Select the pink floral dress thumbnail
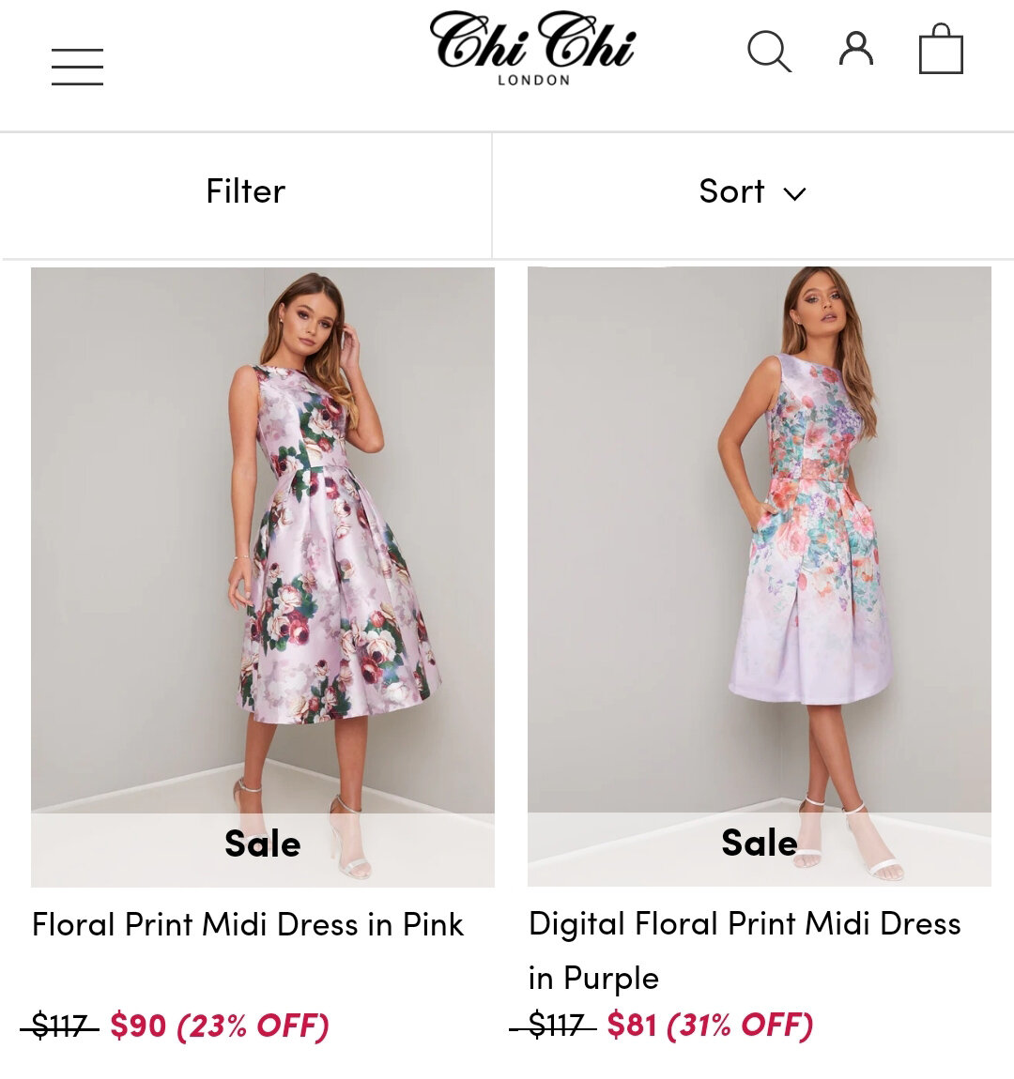Image resolution: width=1014 pixels, height=1079 pixels. click(263, 577)
